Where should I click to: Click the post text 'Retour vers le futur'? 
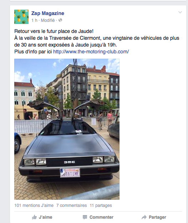(x=36, y=31)
